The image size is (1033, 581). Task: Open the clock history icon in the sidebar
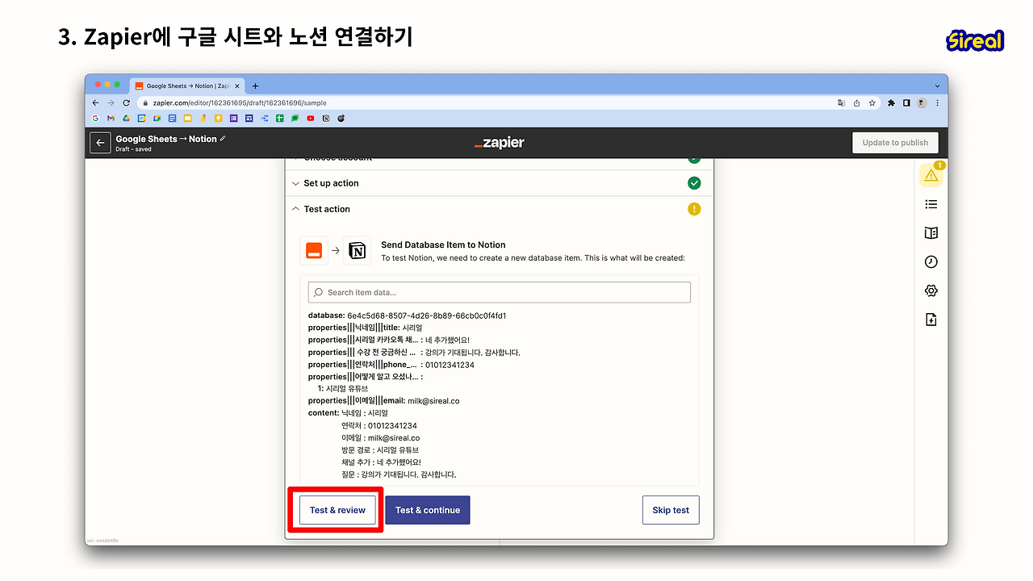(x=931, y=262)
